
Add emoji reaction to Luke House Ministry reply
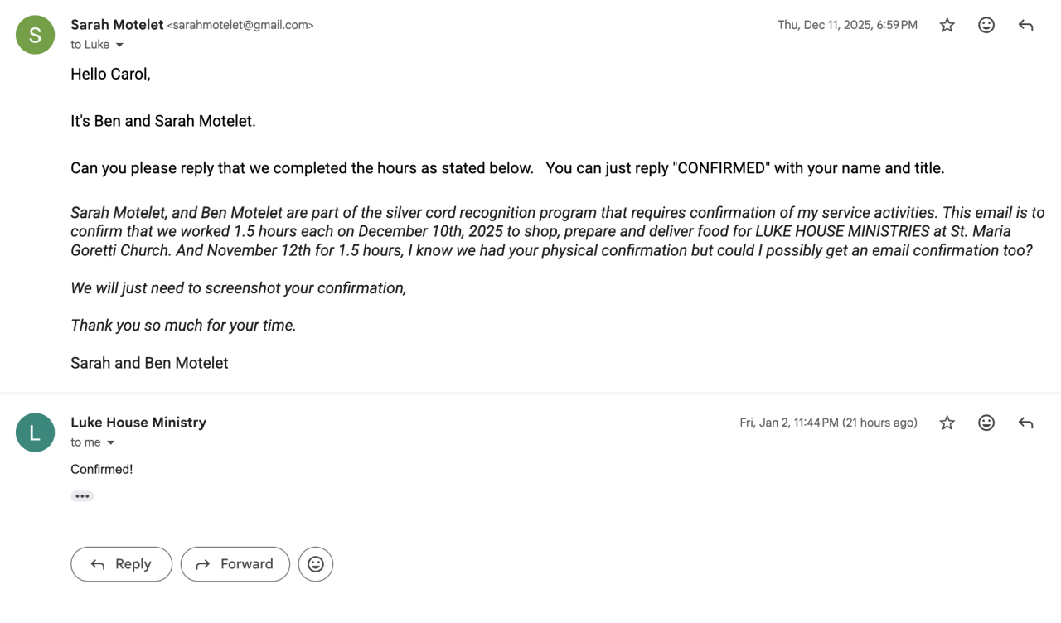point(986,423)
